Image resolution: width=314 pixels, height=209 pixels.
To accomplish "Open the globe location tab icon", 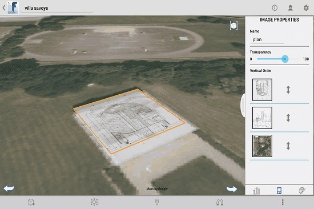I will pyautogui.click(x=302, y=191).
